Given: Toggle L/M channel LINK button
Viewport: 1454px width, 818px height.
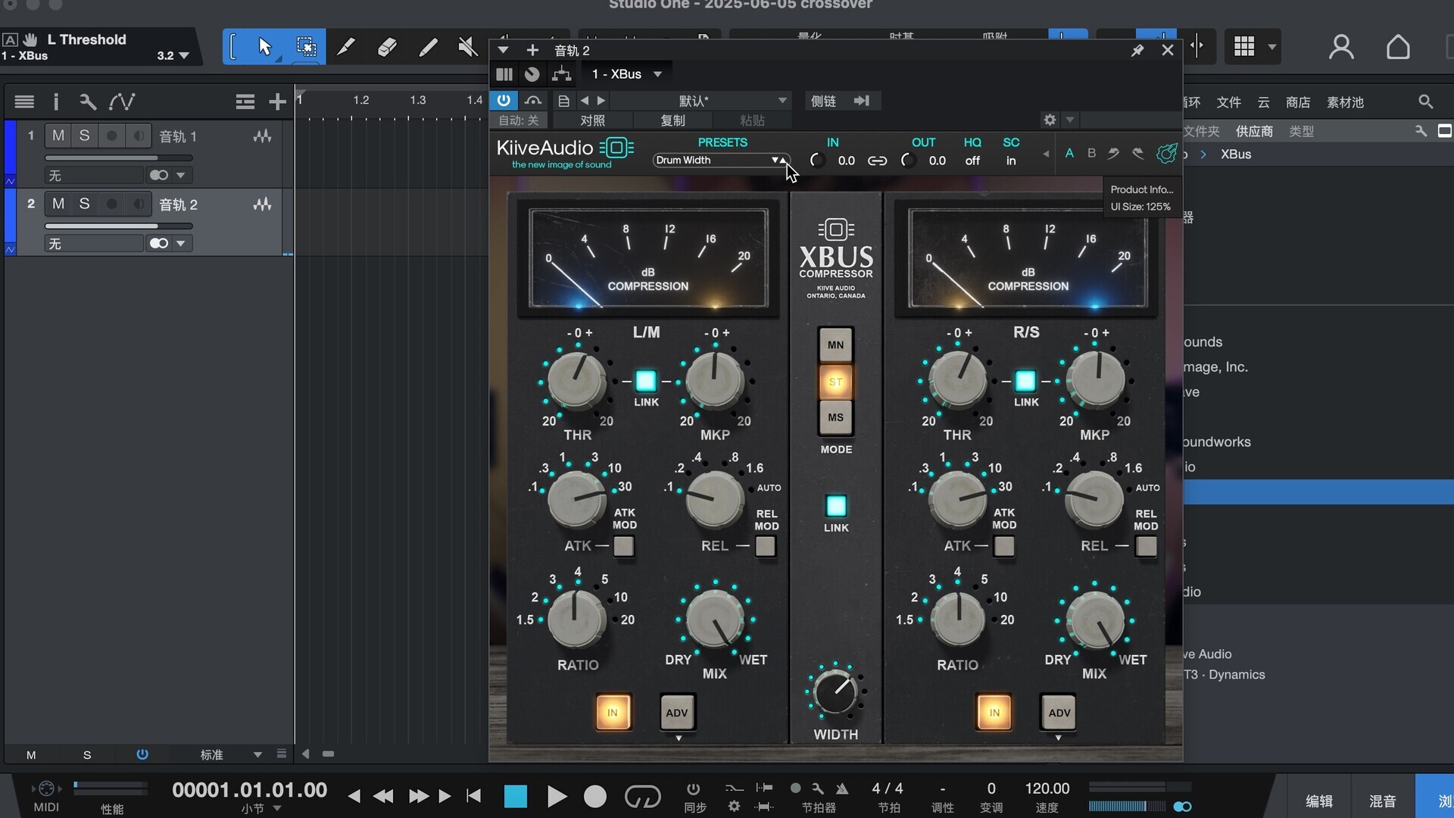Looking at the screenshot, I should [646, 380].
